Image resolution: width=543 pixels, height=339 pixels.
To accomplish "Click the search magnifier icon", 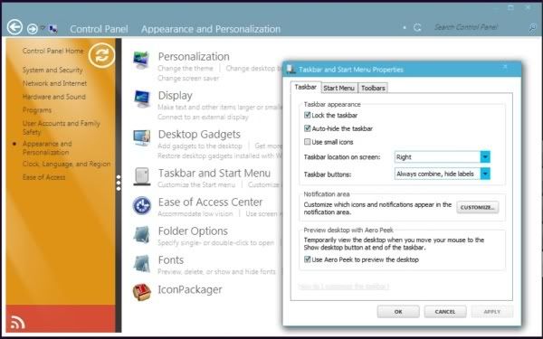I will coord(533,28).
